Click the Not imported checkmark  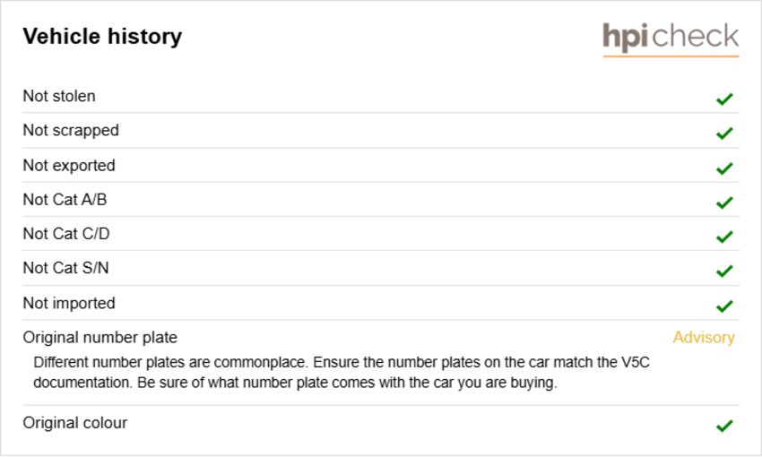724,306
